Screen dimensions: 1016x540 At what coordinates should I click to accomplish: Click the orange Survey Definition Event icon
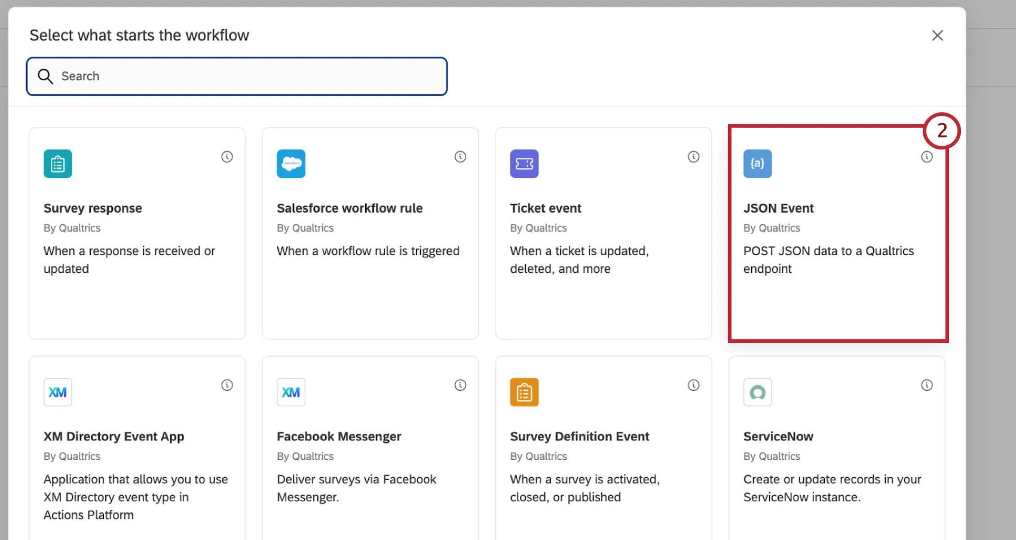point(524,392)
